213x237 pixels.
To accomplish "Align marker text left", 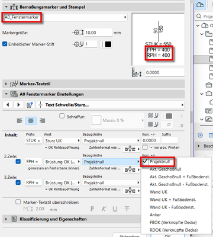I will (20, 121).
